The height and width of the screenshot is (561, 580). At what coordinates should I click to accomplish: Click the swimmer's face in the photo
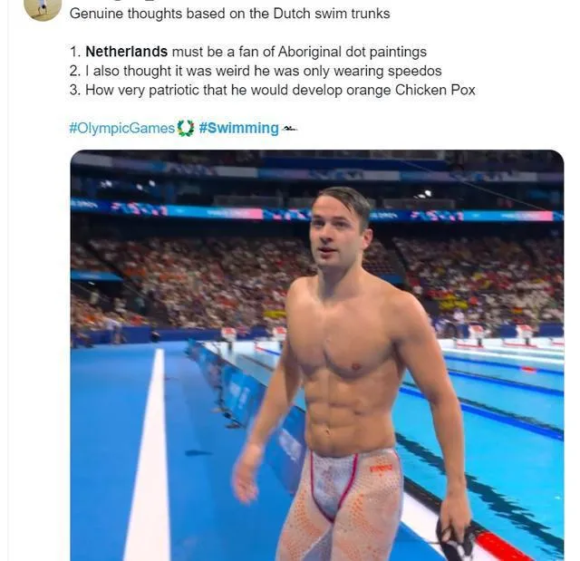click(x=337, y=230)
